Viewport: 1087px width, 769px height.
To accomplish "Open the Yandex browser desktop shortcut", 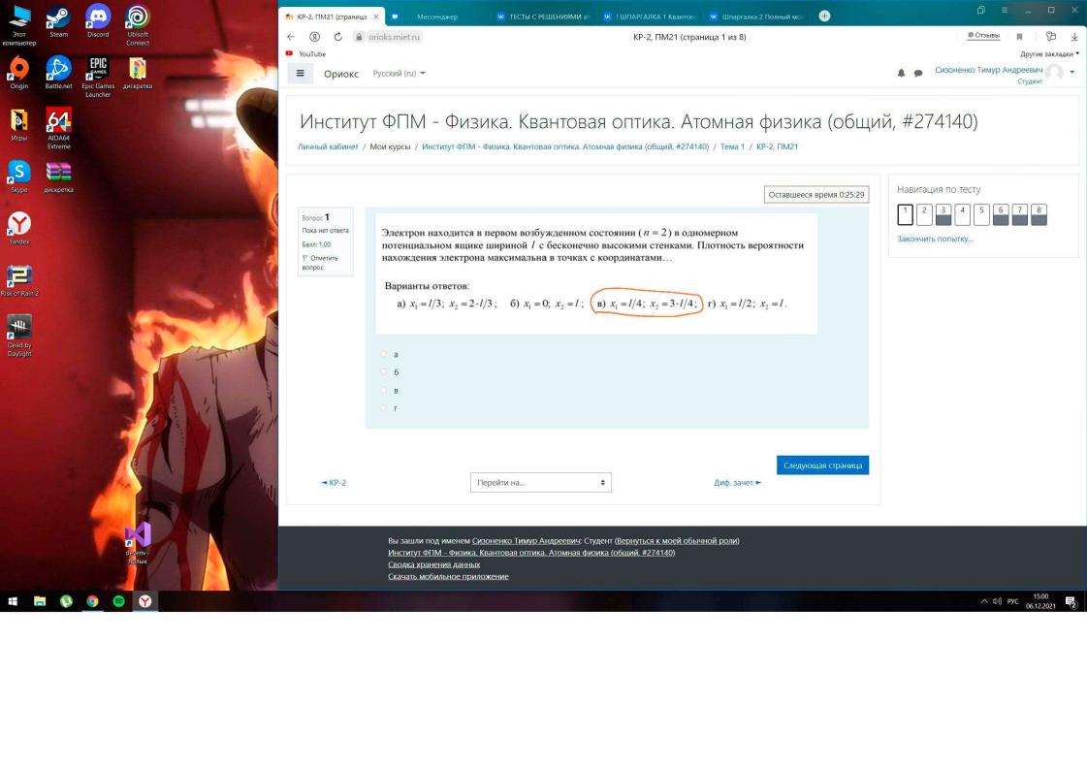I will [18, 228].
